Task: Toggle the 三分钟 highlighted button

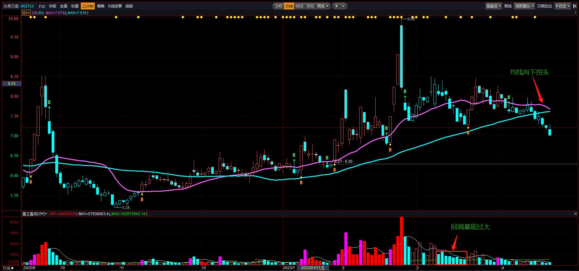Action: point(88,6)
